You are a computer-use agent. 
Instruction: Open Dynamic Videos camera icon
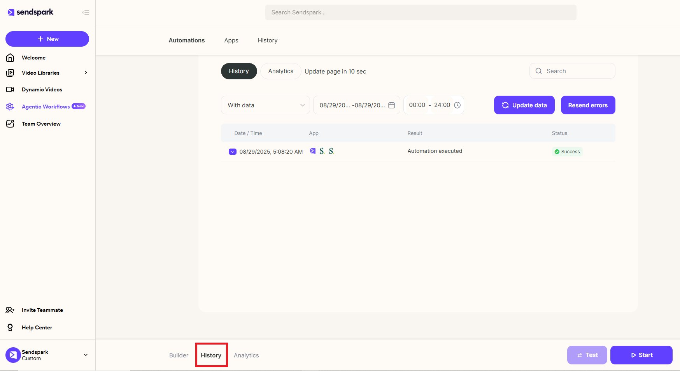pos(10,89)
